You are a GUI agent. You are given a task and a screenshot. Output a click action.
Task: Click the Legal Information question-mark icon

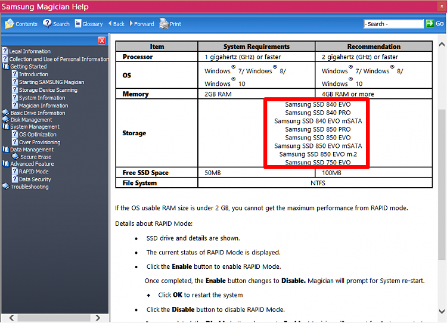5,51
